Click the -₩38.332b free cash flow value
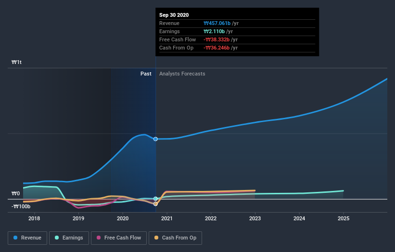 click(217, 39)
